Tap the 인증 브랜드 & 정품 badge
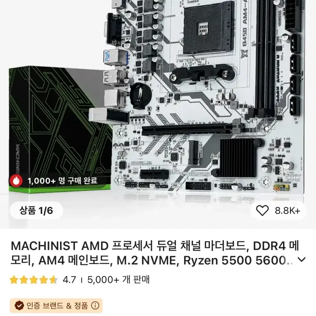Viewport: 316px width, 316px height. (x=56, y=306)
